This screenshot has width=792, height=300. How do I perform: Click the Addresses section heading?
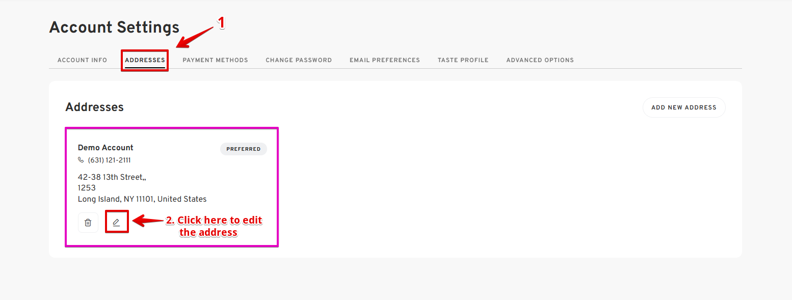(x=94, y=107)
